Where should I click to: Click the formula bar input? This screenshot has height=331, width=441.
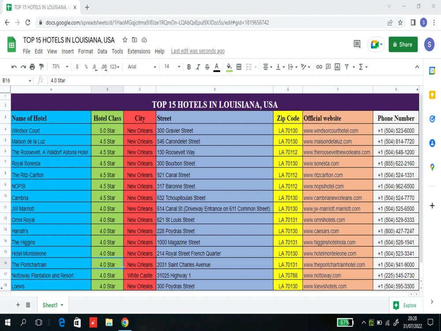(x=235, y=80)
